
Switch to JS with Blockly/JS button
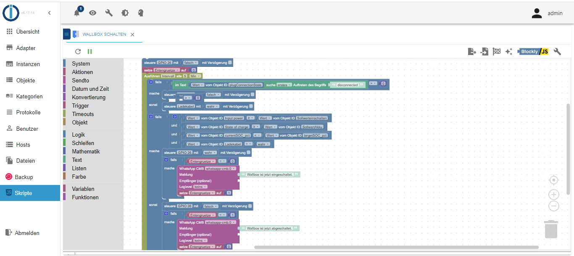(x=533, y=52)
